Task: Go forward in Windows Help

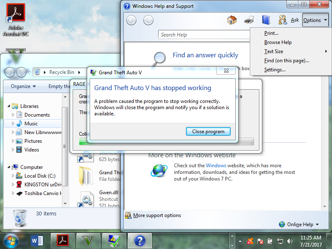Action: [x=148, y=20]
